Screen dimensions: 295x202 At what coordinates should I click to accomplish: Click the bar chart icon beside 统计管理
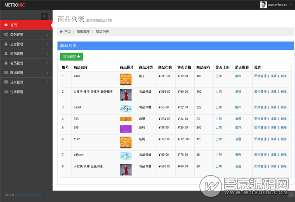click(6, 92)
